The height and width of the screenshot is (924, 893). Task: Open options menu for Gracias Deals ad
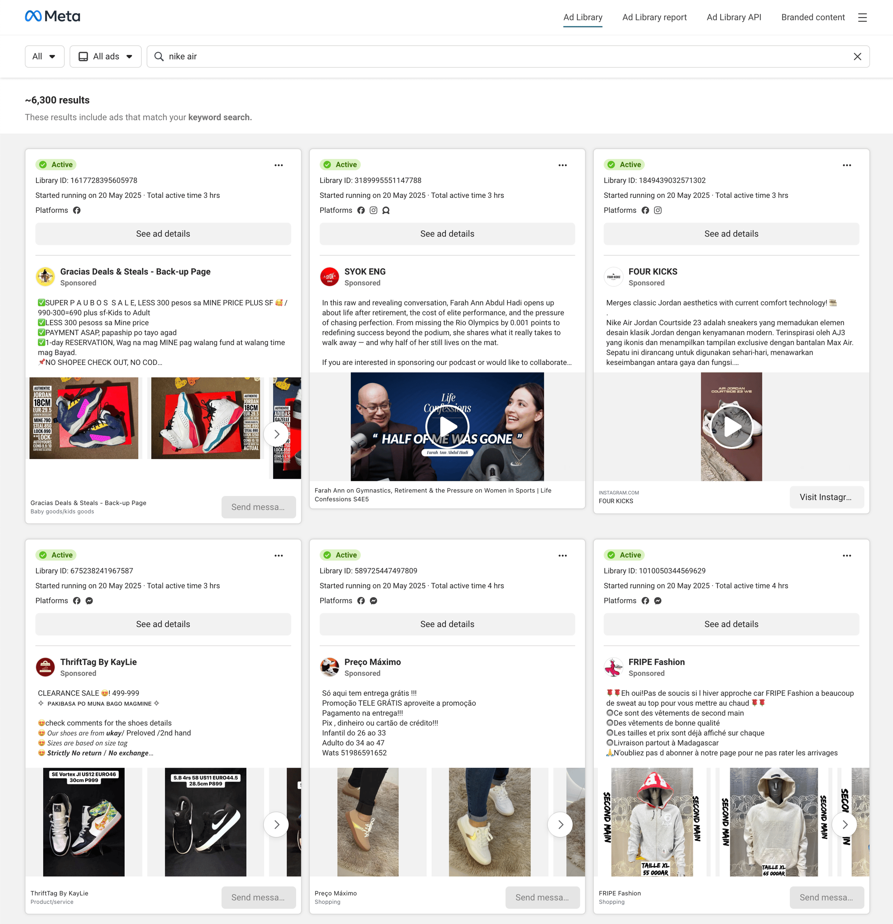pos(279,165)
